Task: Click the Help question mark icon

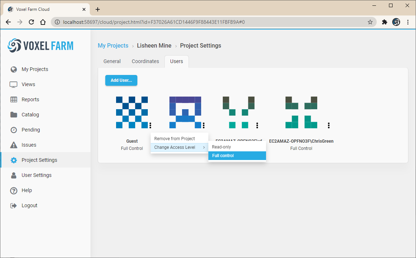Action: tap(14, 190)
